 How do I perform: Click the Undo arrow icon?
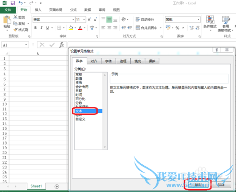20,3
